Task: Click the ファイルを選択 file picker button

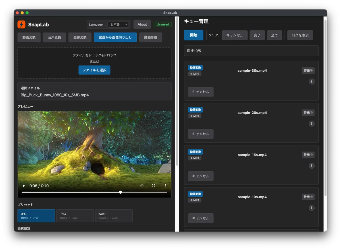Action: (94, 70)
